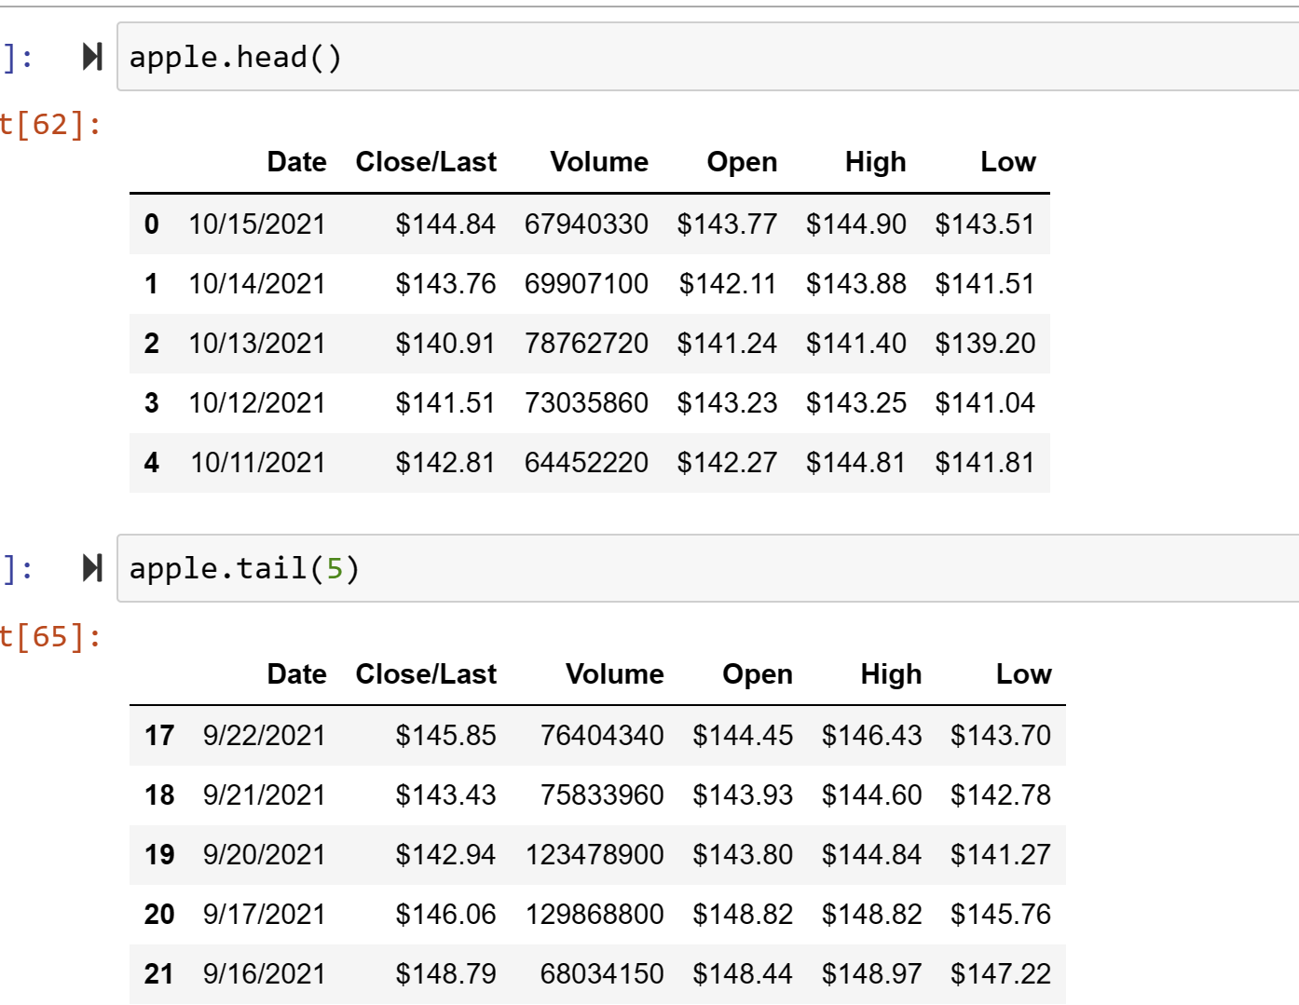Select date cell 9/22/2021

pyautogui.click(x=265, y=736)
